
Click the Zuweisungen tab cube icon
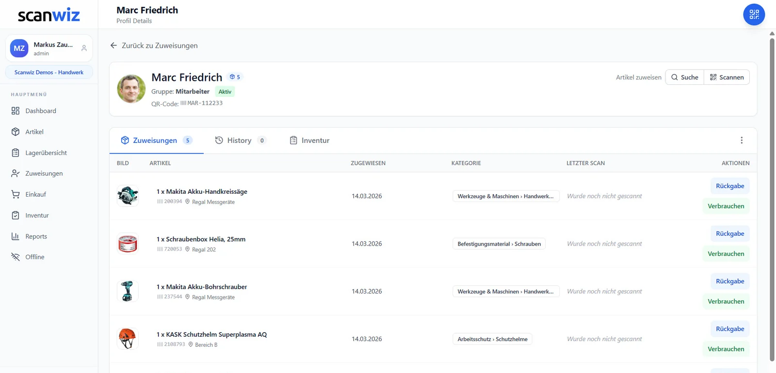point(125,140)
